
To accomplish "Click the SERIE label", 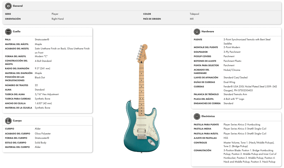I will tap(8, 14).
